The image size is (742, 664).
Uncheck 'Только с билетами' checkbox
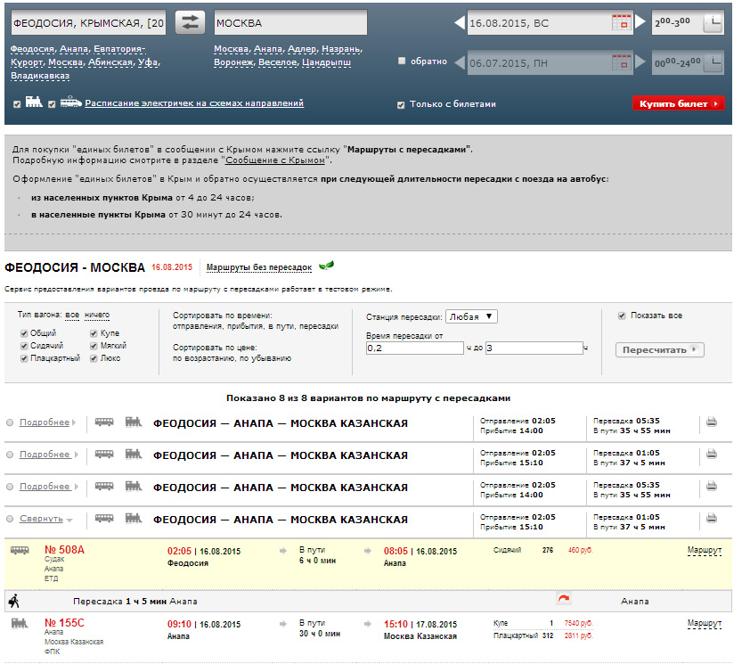tap(401, 104)
